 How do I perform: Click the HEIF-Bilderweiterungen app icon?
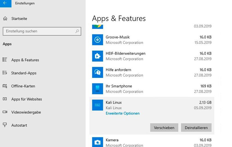[97, 56]
